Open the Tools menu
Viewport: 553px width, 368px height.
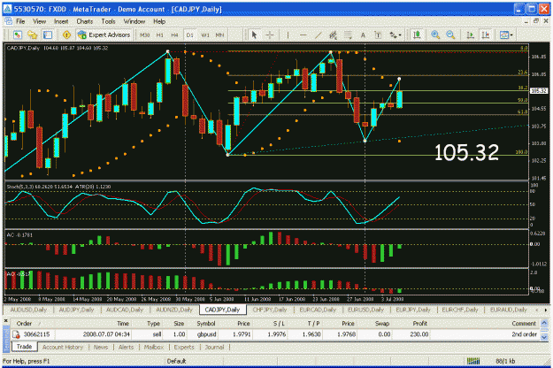108,21
